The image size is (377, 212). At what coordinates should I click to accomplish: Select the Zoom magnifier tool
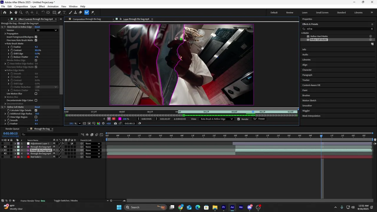click(x=21, y=12)
